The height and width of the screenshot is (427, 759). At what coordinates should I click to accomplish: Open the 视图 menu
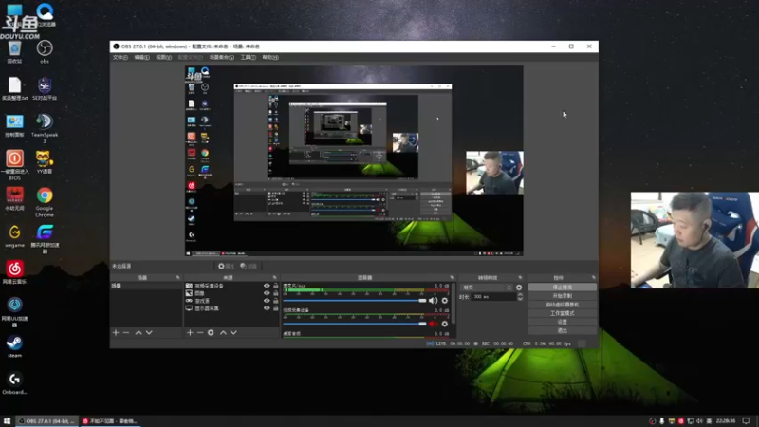163,57
